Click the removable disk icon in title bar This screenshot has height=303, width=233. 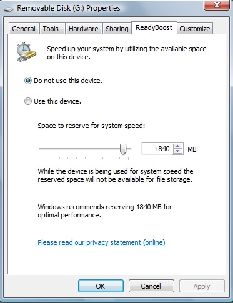click(9, 9)
